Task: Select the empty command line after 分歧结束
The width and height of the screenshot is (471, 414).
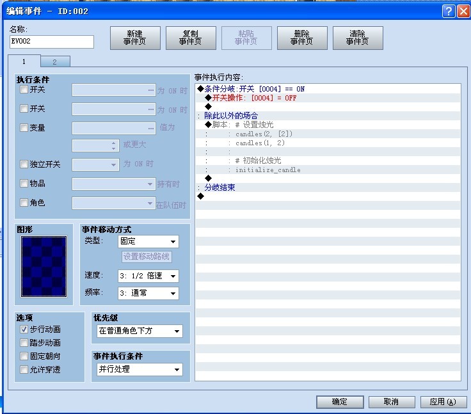Action: 328,196
